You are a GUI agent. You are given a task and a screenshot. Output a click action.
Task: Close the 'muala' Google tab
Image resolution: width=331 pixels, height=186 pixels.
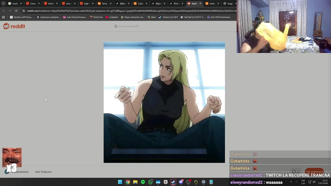point(21,4)
